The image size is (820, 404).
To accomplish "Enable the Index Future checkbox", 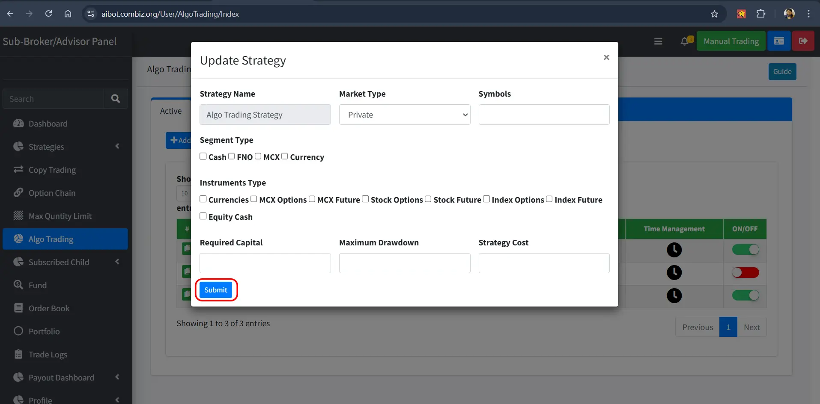I will [549, 199].
